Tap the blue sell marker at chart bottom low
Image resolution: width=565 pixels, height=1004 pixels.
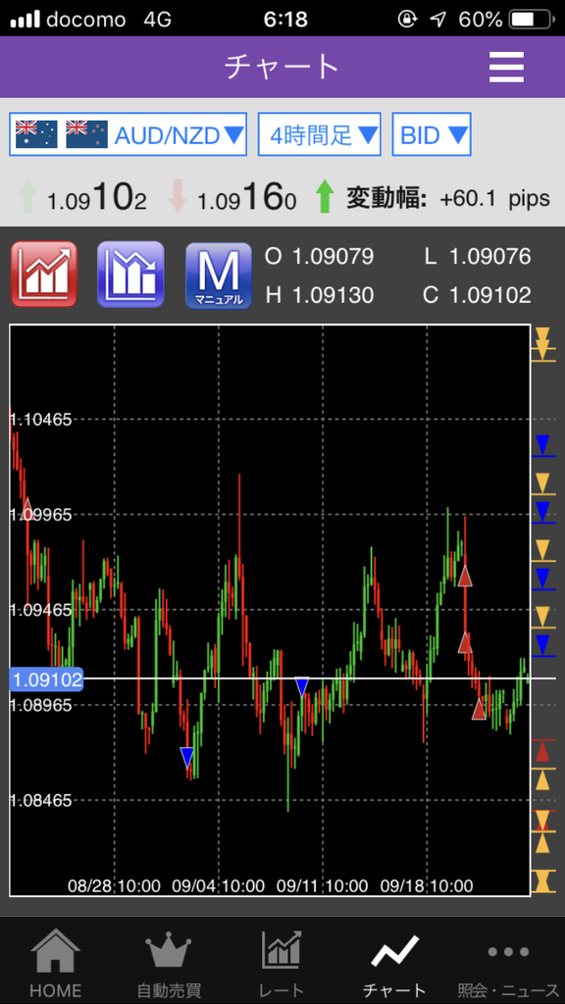187,757
